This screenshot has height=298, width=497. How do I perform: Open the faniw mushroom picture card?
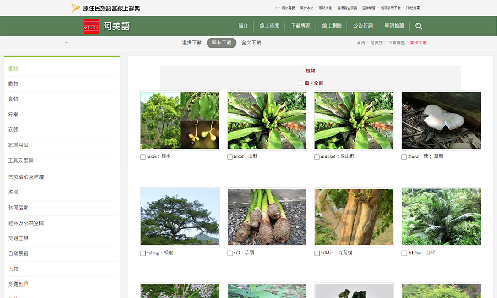(x=441, y=120)
